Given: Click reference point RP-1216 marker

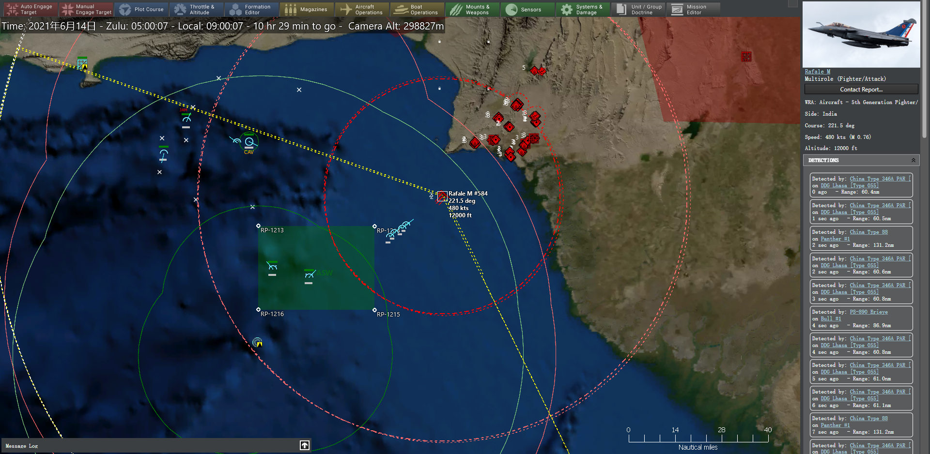Looking at the screenshot, I should tap(258, 310).
